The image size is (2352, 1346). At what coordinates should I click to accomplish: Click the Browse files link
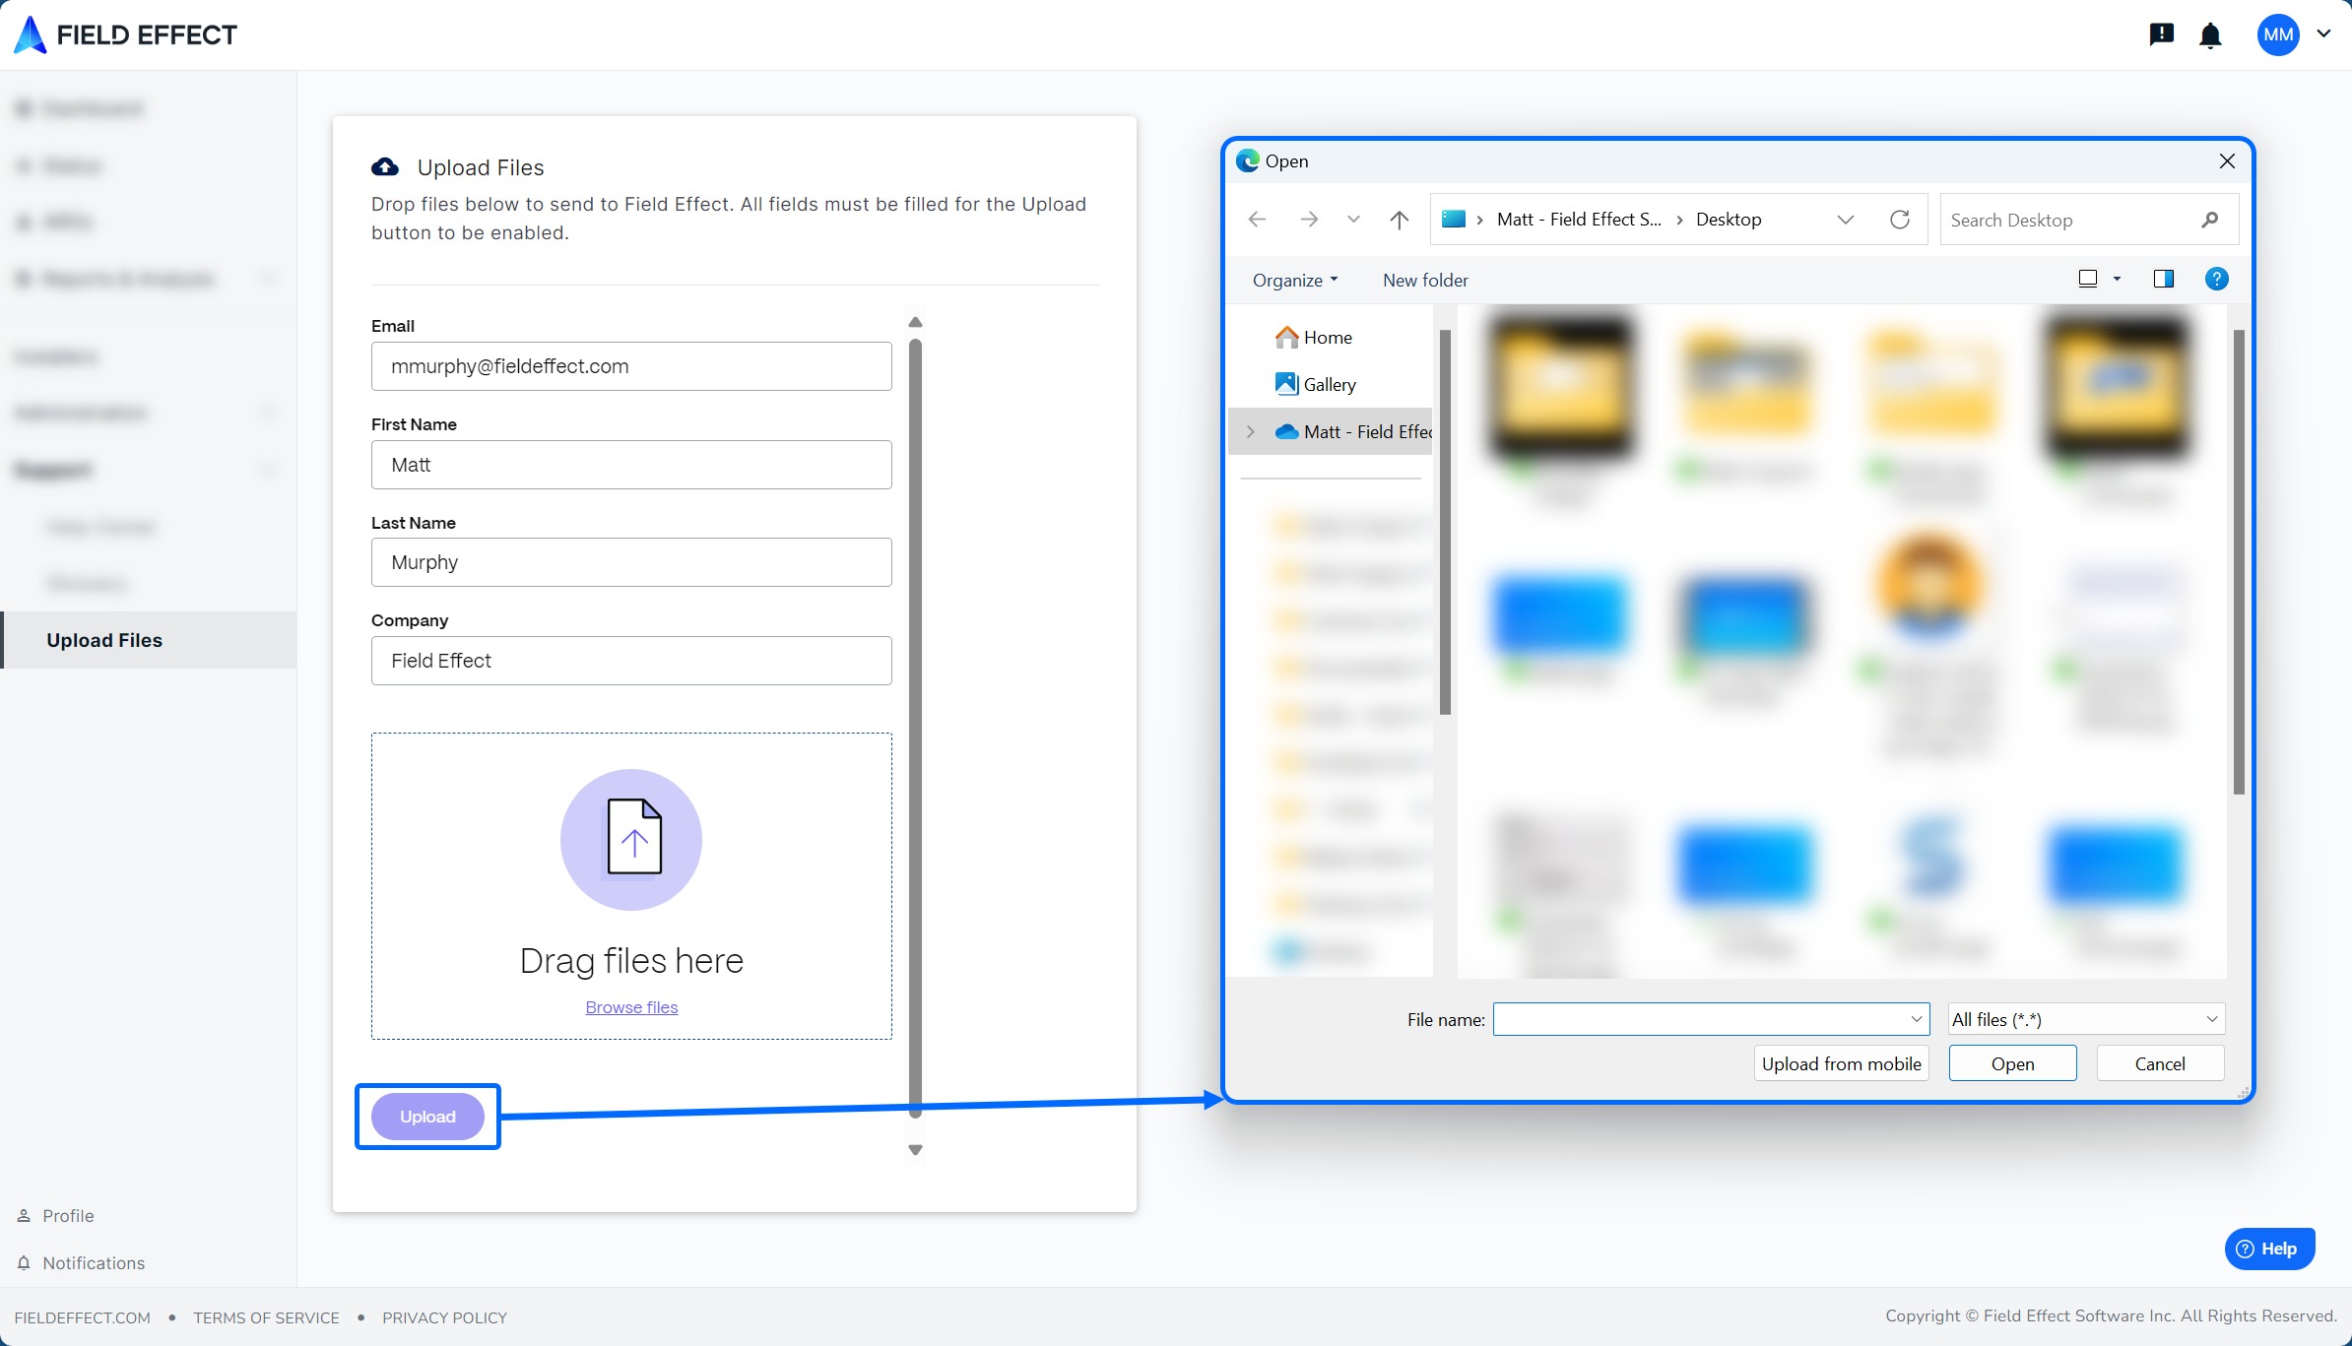(631, 1007)
